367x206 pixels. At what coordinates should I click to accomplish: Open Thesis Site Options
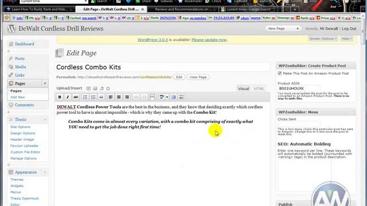(x=21, y=127)
